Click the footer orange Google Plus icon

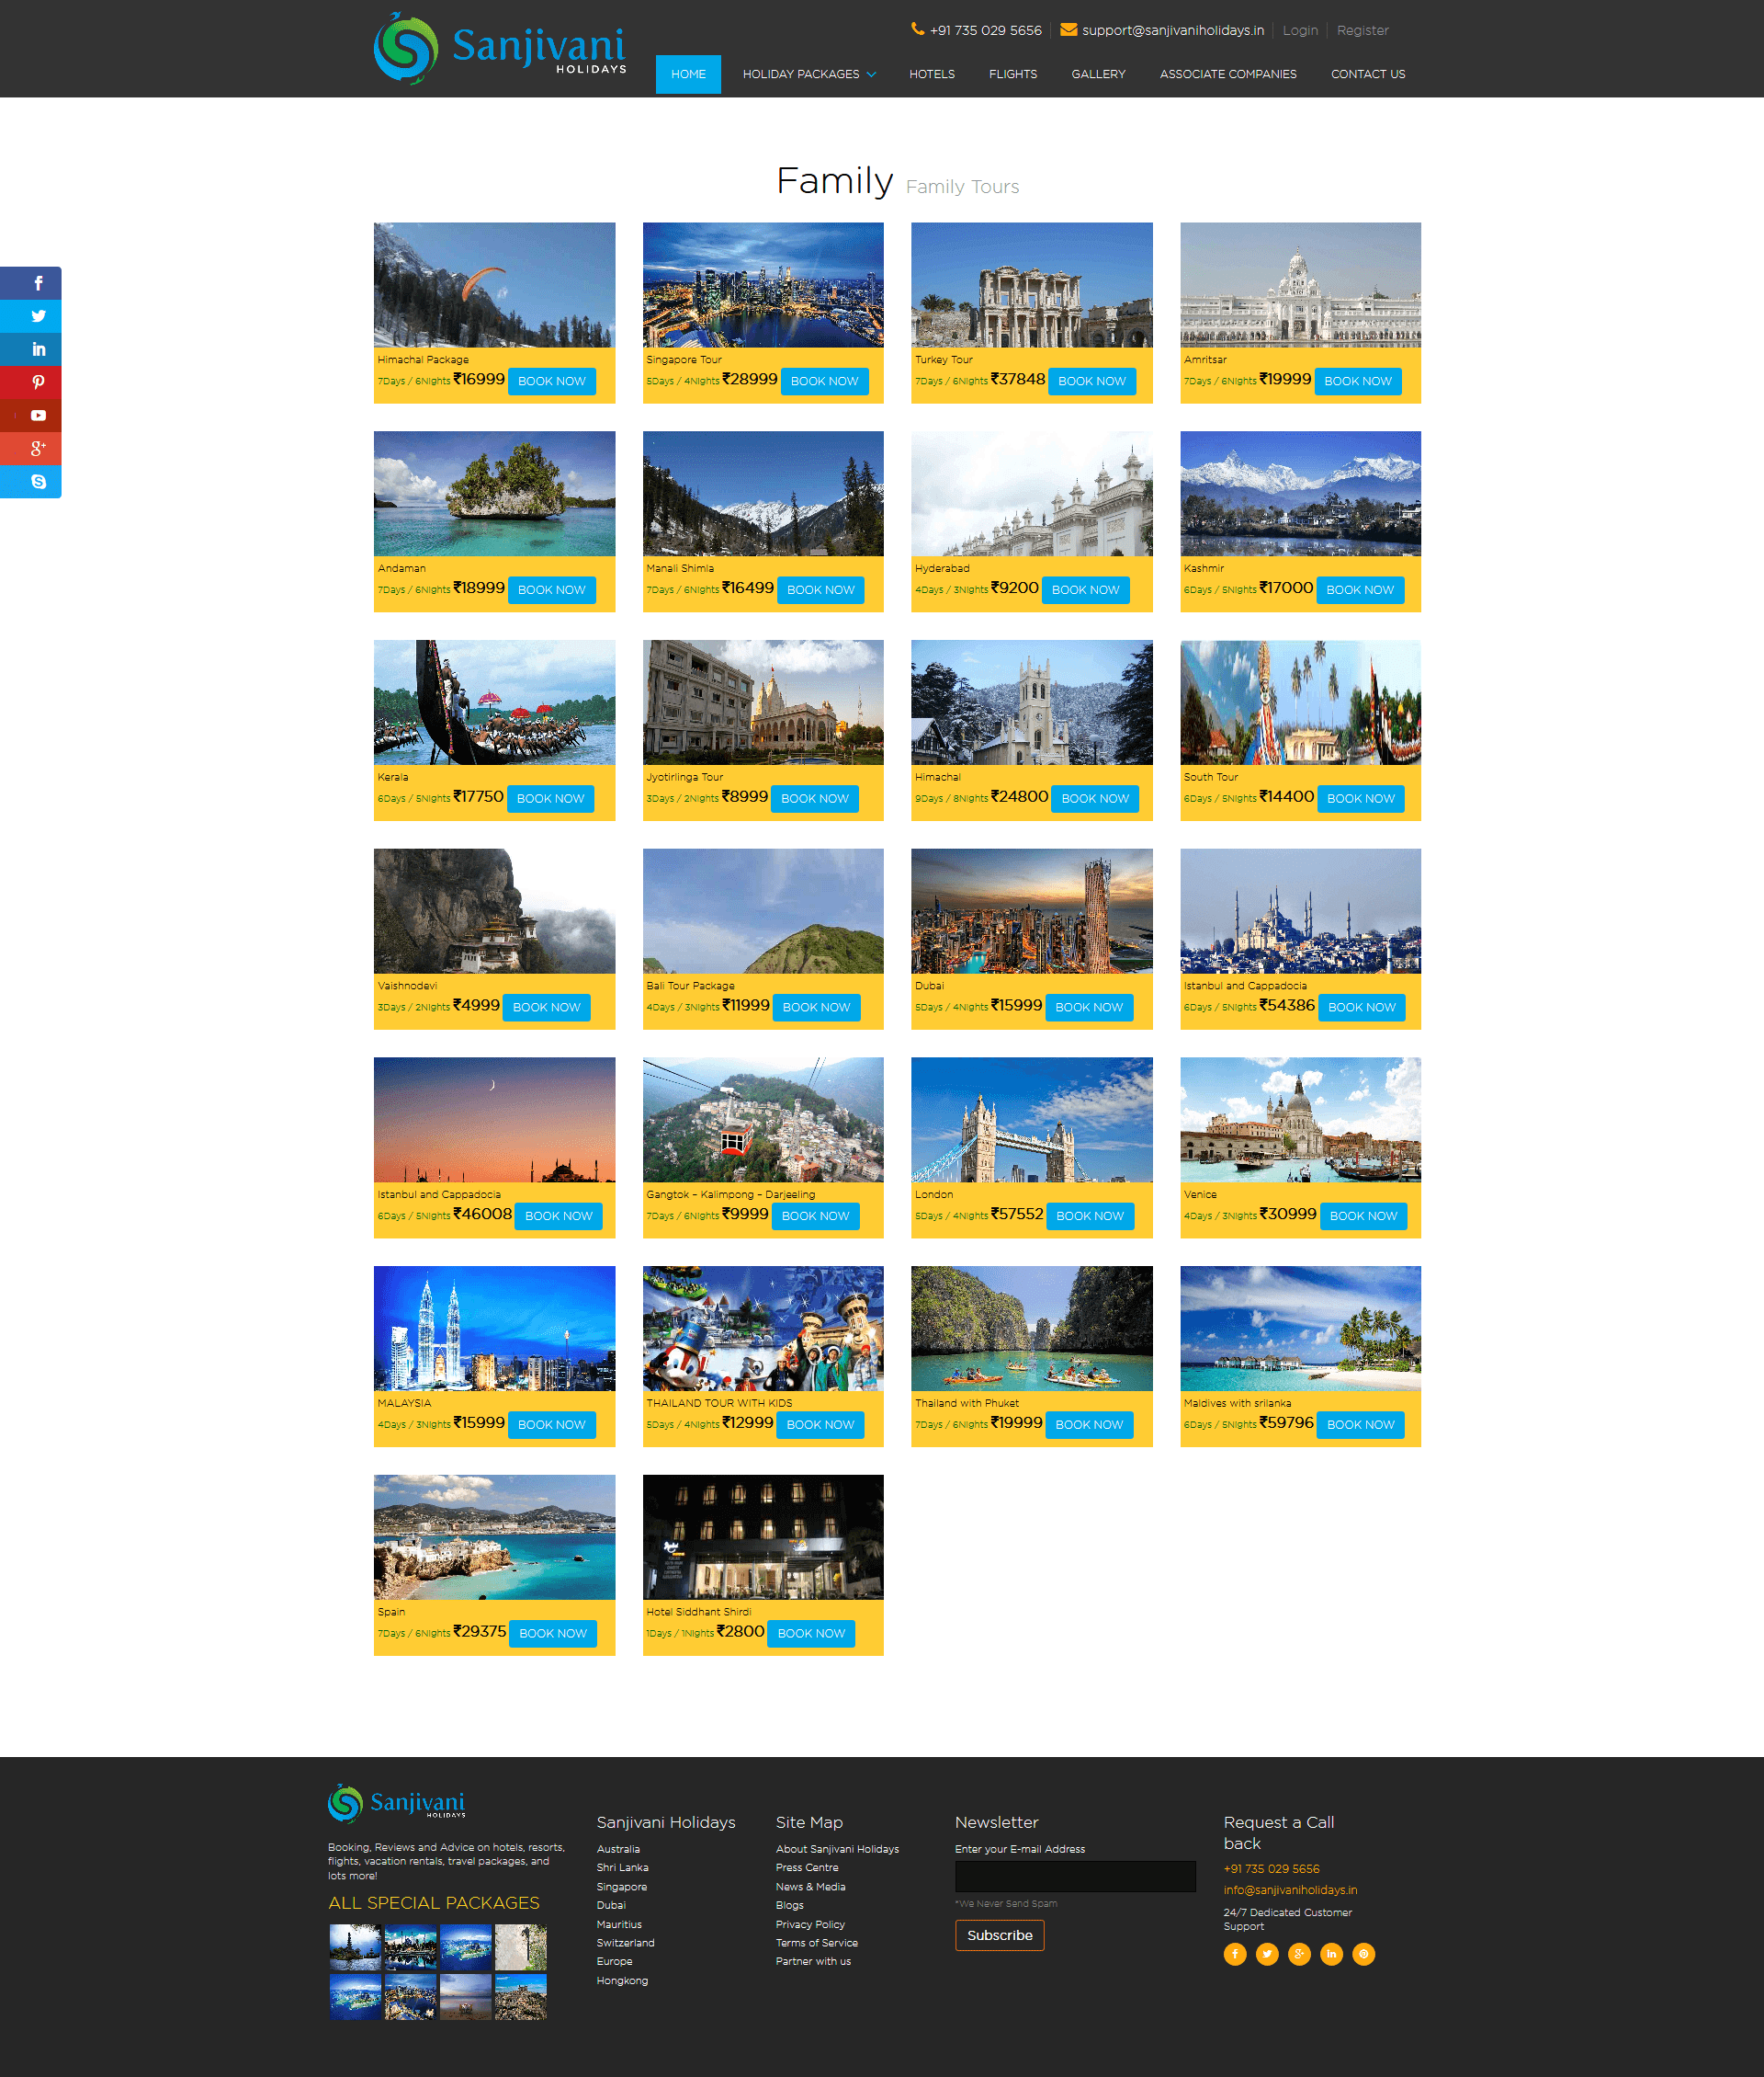click(1299, 1954)
